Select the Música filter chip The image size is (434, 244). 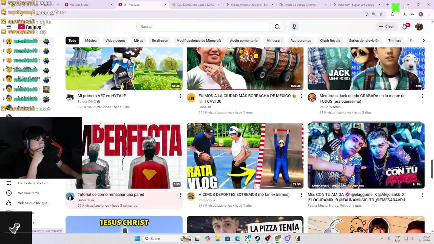91,41
